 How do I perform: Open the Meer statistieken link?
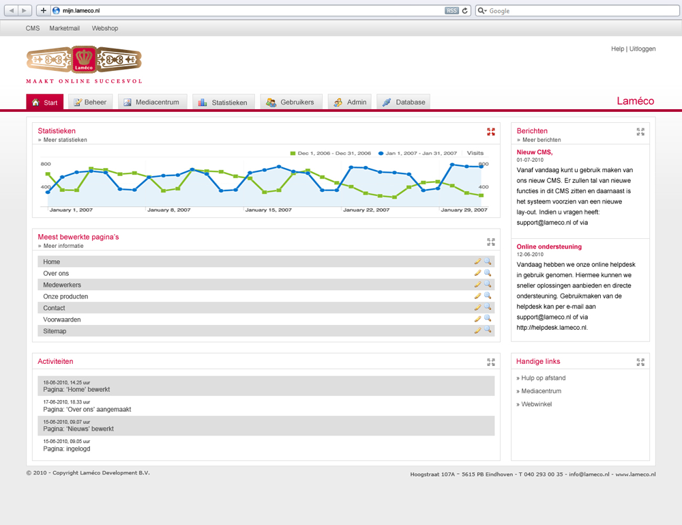click(65, 140)
